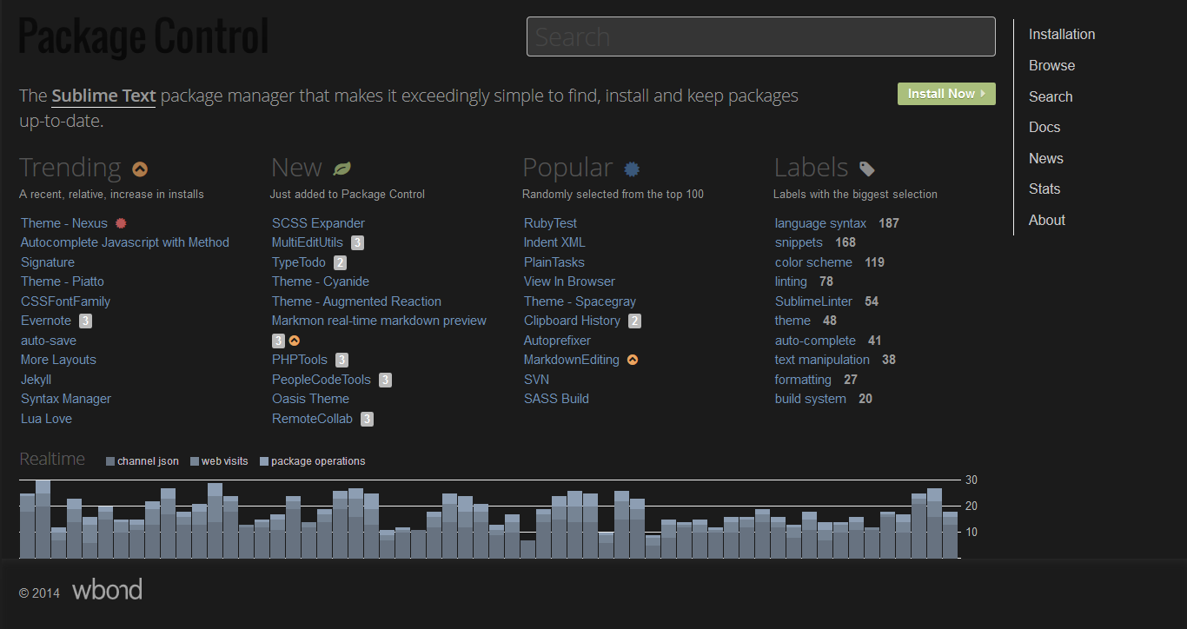Open the Theme - Spacegray package
The image size is (1187, 629).
pyautogui.click(x=580, y=301)
